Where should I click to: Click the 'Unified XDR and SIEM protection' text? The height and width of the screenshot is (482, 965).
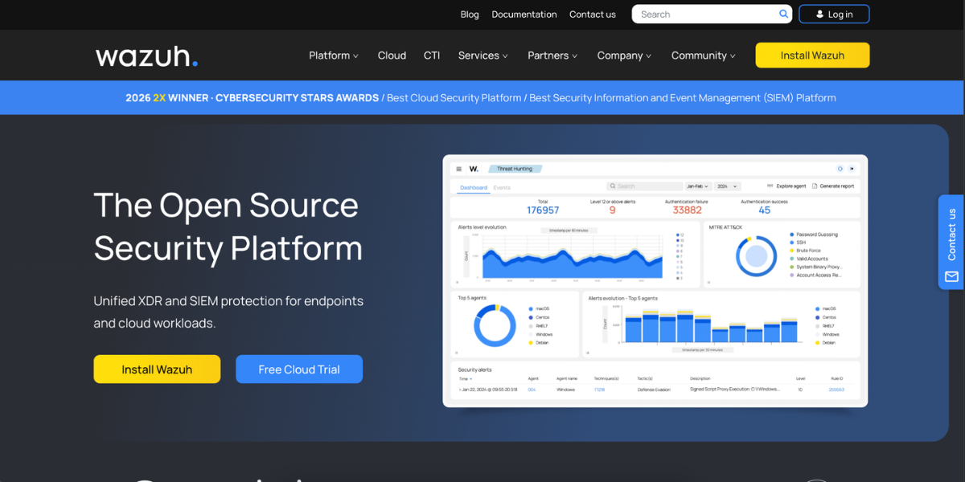coord(228,312)
